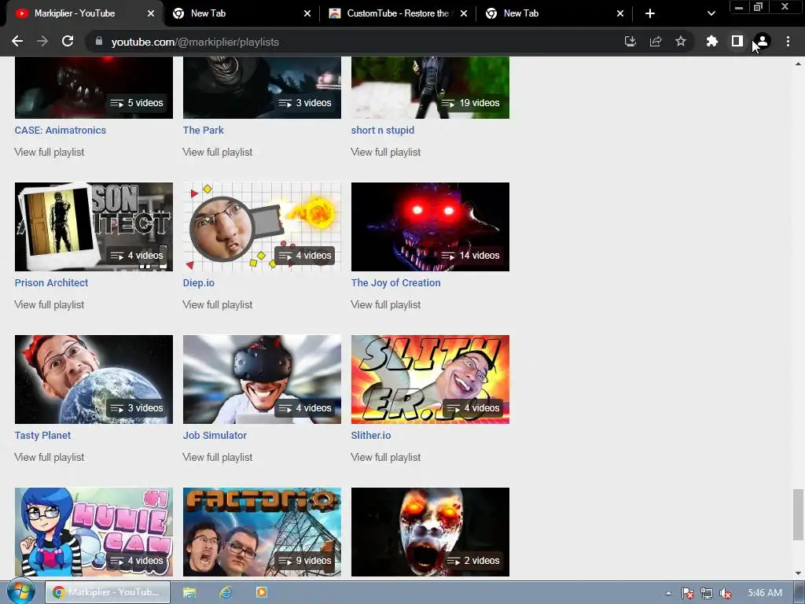Image resolution: width=805 pixels, height=604 pixels.
Task: View full playlist under short n stupid
Action: (385, 152)
